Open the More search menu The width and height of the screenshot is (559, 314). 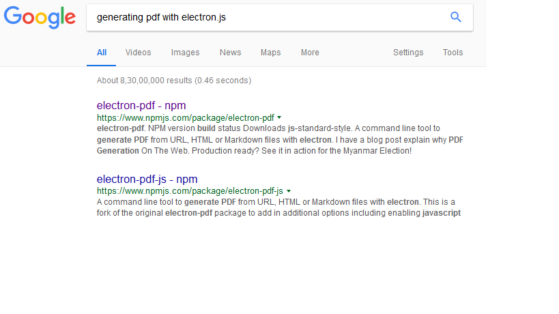tap(310, 53)
